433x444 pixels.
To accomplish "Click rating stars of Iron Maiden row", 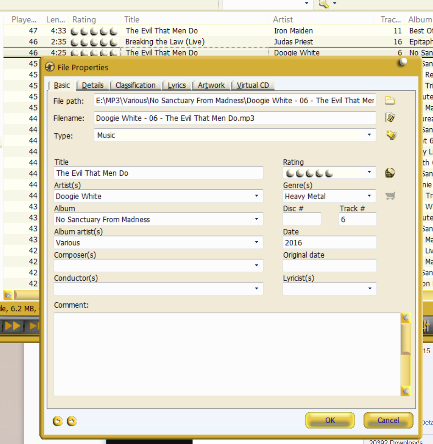I will [x=94, y=31].
